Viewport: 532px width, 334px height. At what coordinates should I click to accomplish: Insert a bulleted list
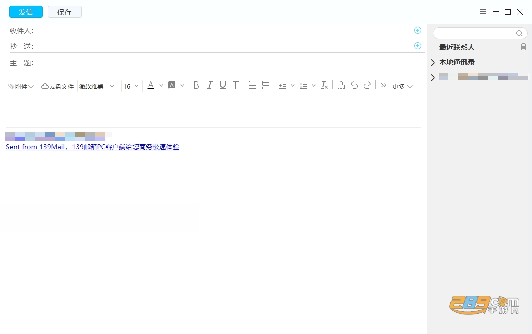coord(252,86)
